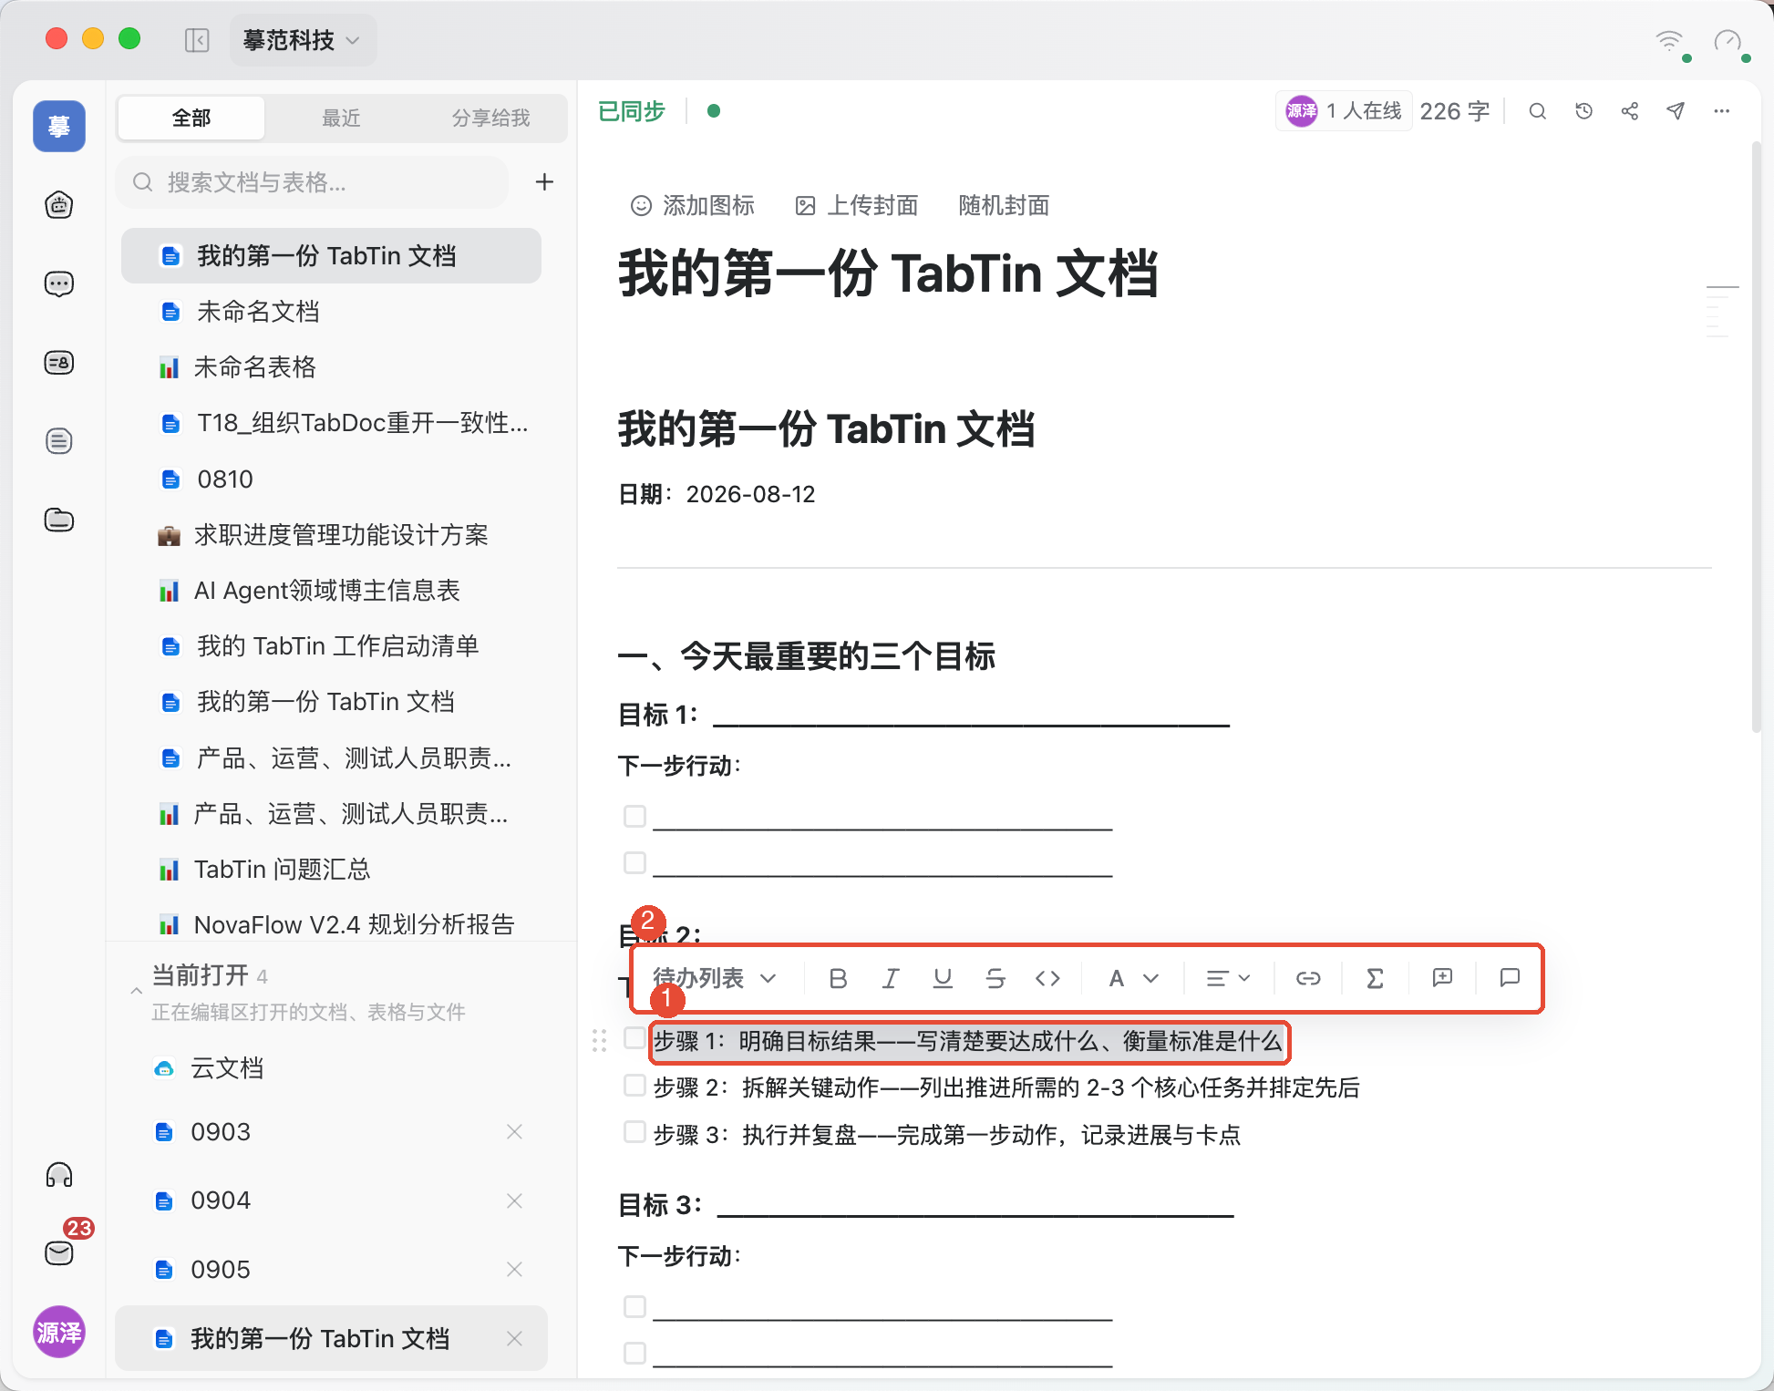
Task: Click the send paper plane icon
Action: [x=1676, y=111]
